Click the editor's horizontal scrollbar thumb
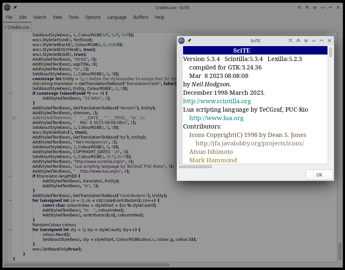The image size is (345, 270). point(87,265)
